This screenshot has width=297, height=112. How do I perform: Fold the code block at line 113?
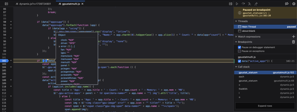pos(11,96)
